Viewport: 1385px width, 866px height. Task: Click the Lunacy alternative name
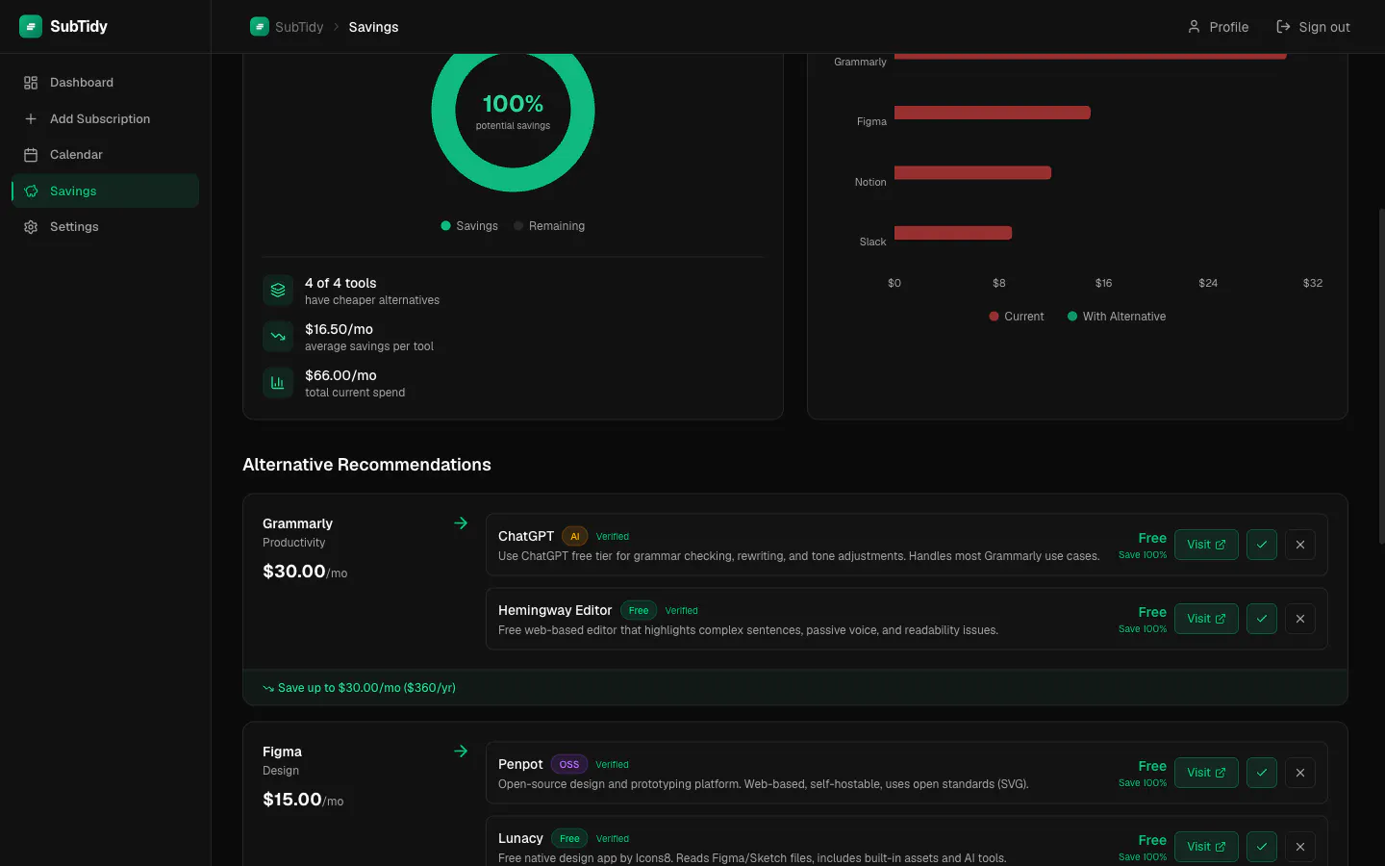tap(520, 838)
